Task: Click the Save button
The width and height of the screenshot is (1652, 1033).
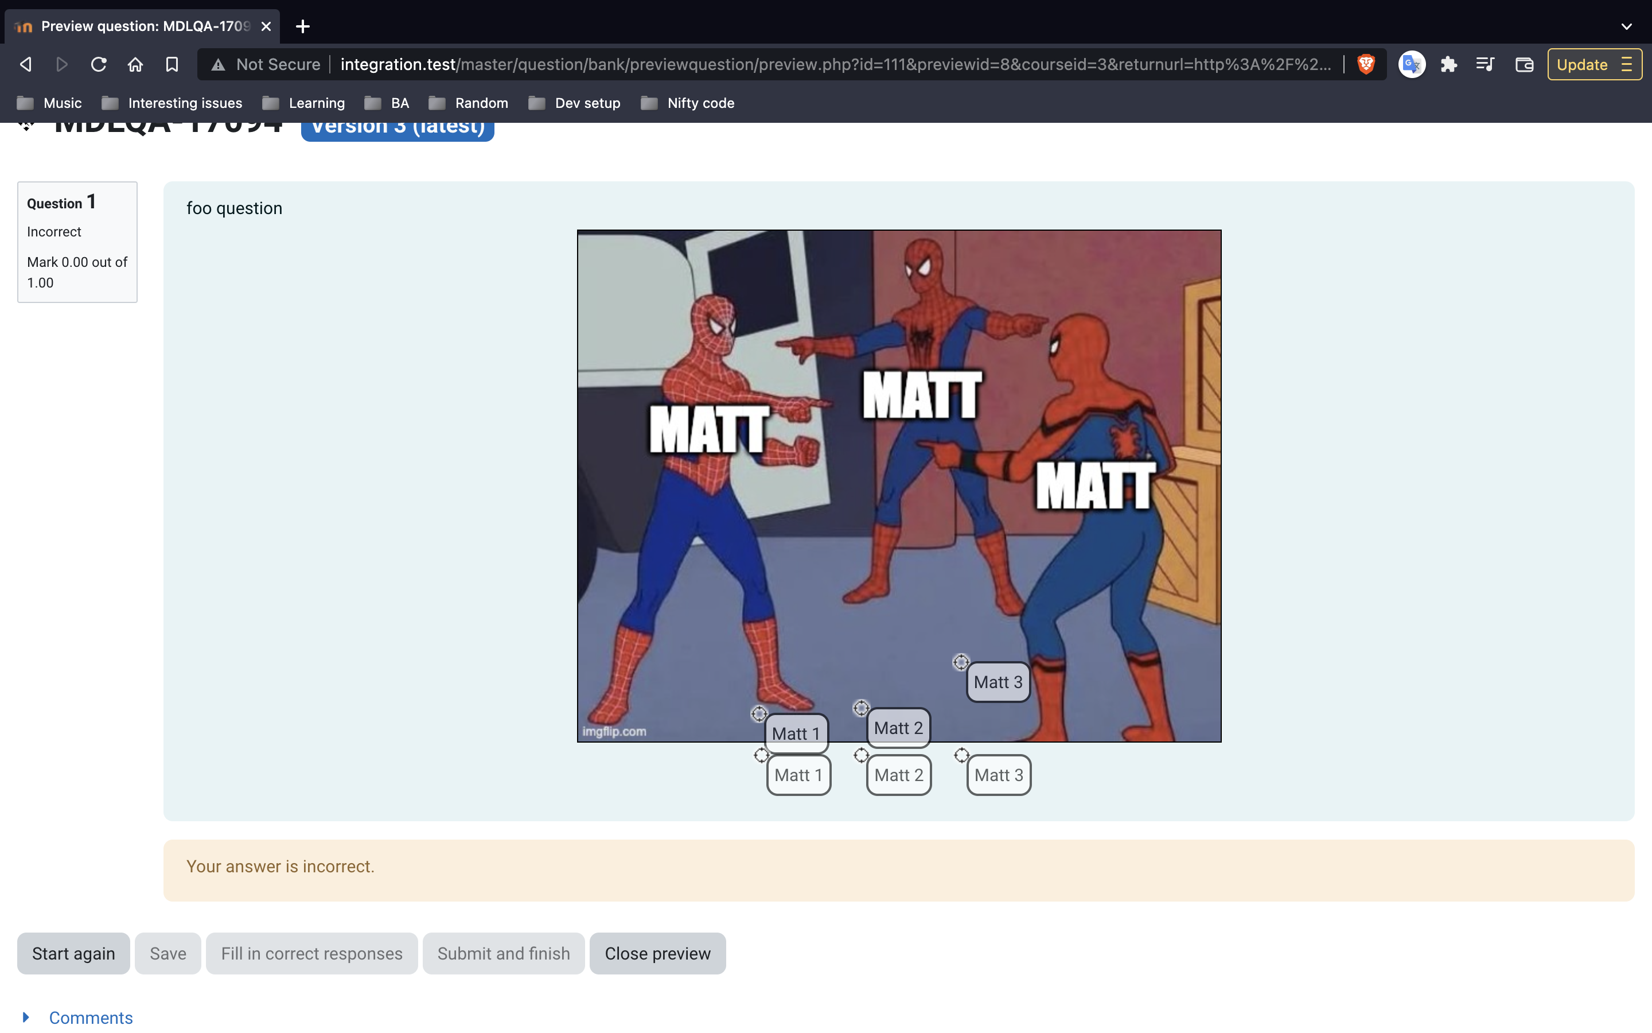Action: 168,953
